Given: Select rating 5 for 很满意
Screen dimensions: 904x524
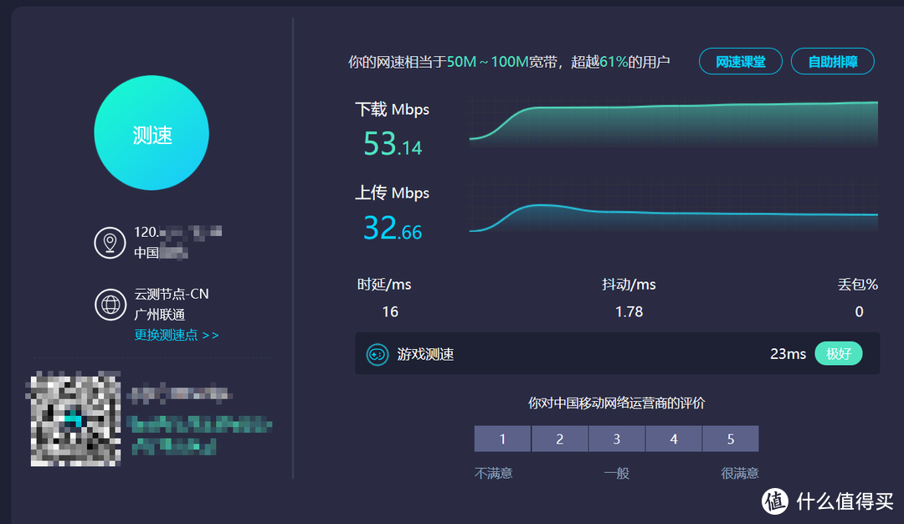Looking at the screenshot, I should pyautogui.click(x=730, y=438).
